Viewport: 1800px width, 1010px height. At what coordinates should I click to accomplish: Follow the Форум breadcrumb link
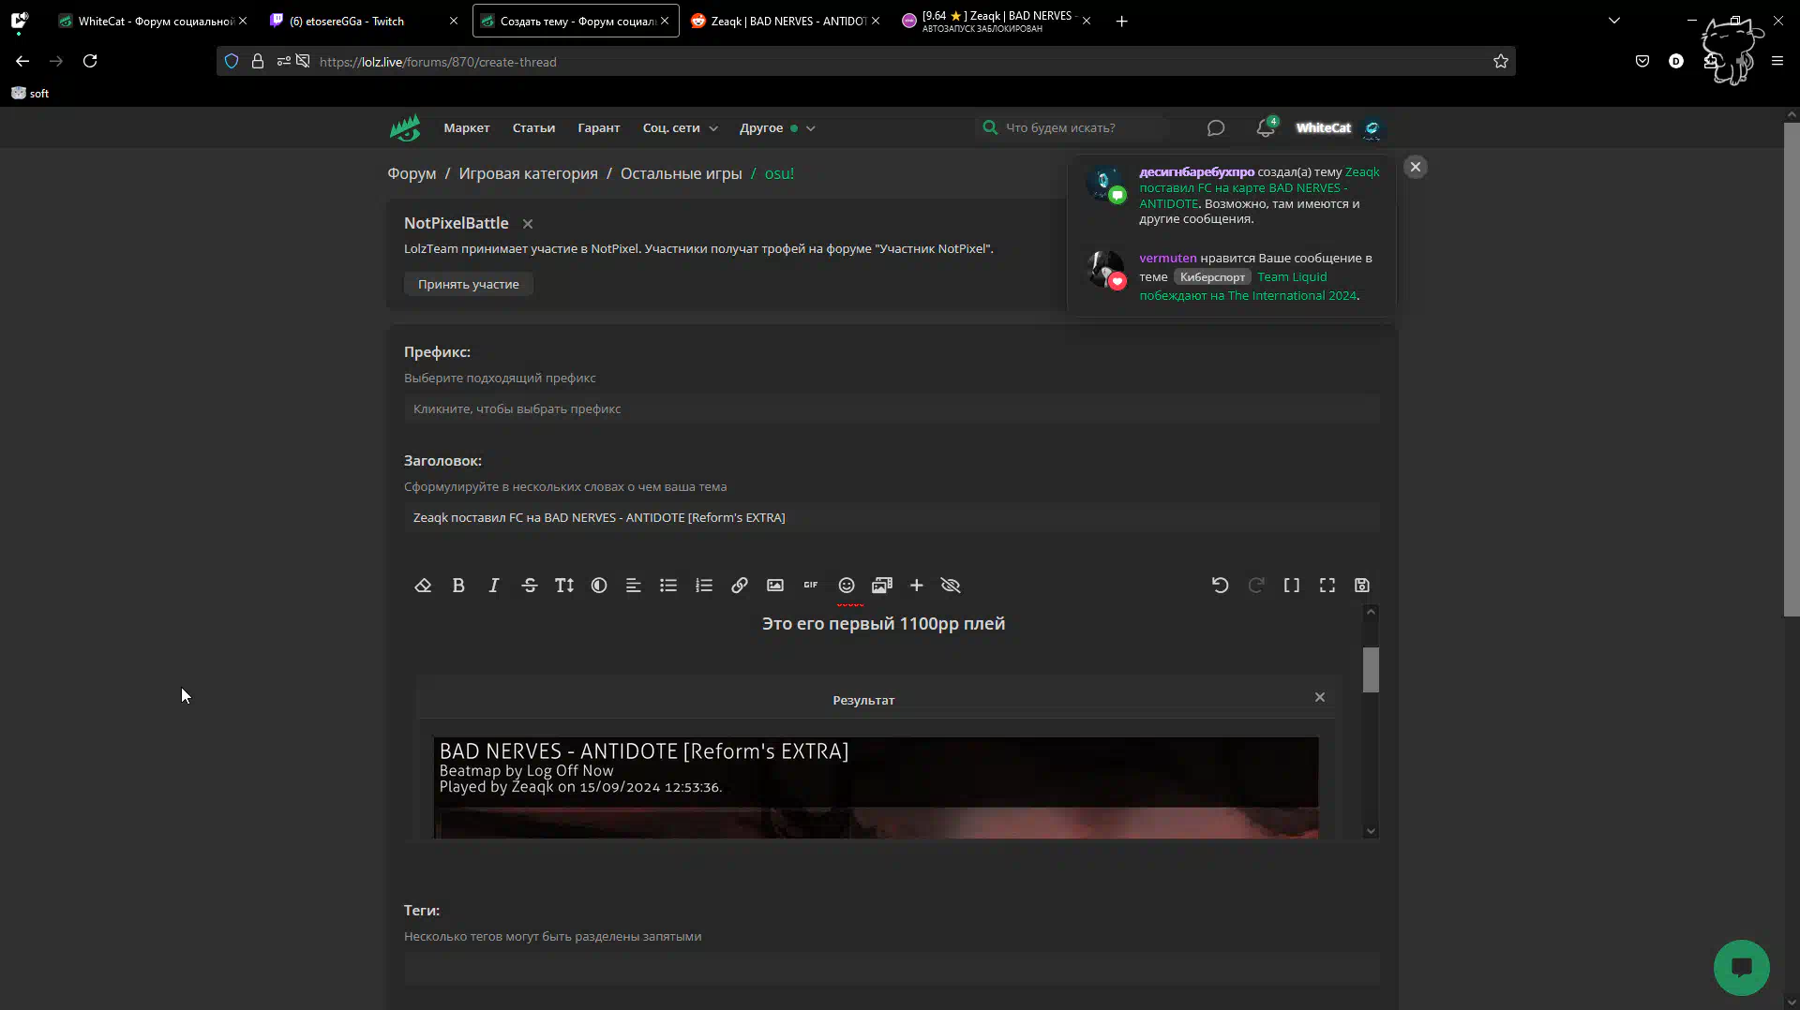click(412, 174)
